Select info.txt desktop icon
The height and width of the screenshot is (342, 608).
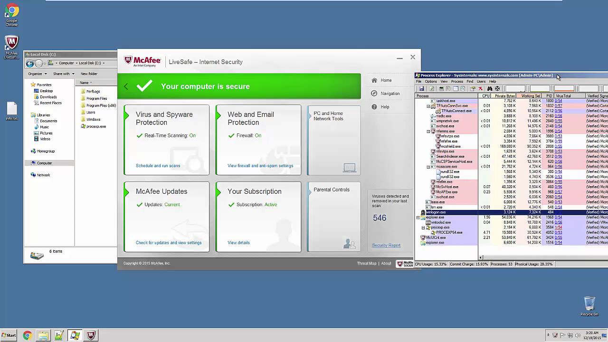pos(12,112)
